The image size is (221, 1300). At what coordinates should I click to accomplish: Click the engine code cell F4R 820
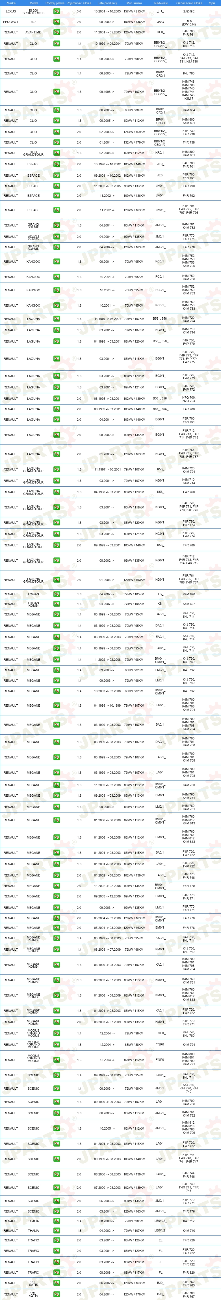click(x=189, y=1272)
